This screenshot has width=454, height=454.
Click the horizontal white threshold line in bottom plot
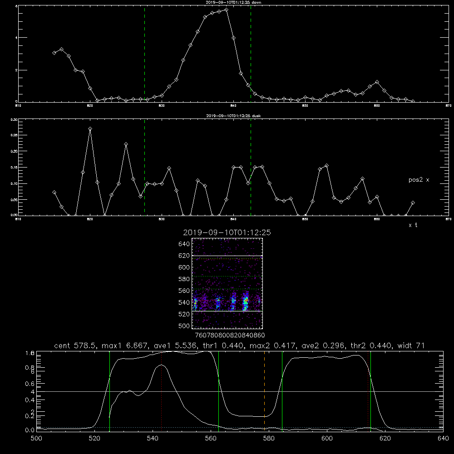240,391
